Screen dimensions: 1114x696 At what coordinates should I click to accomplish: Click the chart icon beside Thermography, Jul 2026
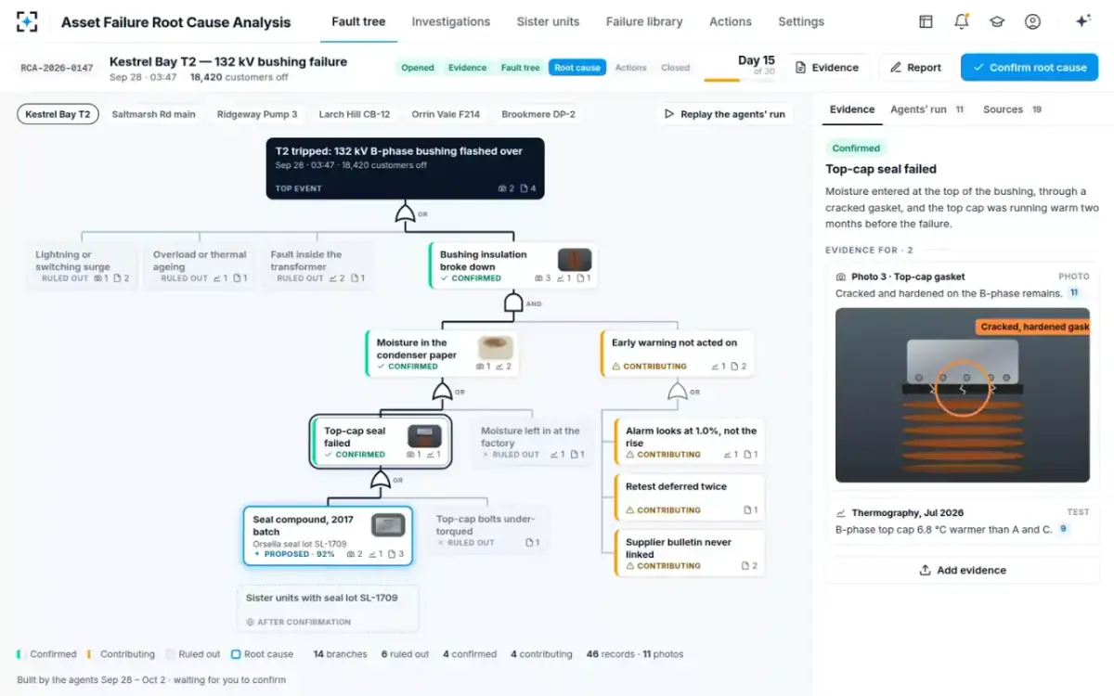tap(841, 512)
